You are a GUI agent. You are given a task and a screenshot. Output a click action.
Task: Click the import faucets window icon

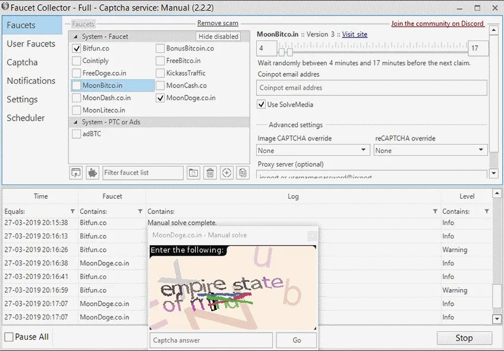tap(76, 173)
